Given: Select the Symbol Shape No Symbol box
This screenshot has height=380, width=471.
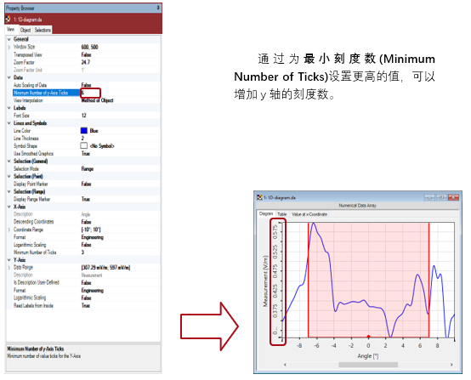Looking at the screenshot, I should [x=84, y=145].
